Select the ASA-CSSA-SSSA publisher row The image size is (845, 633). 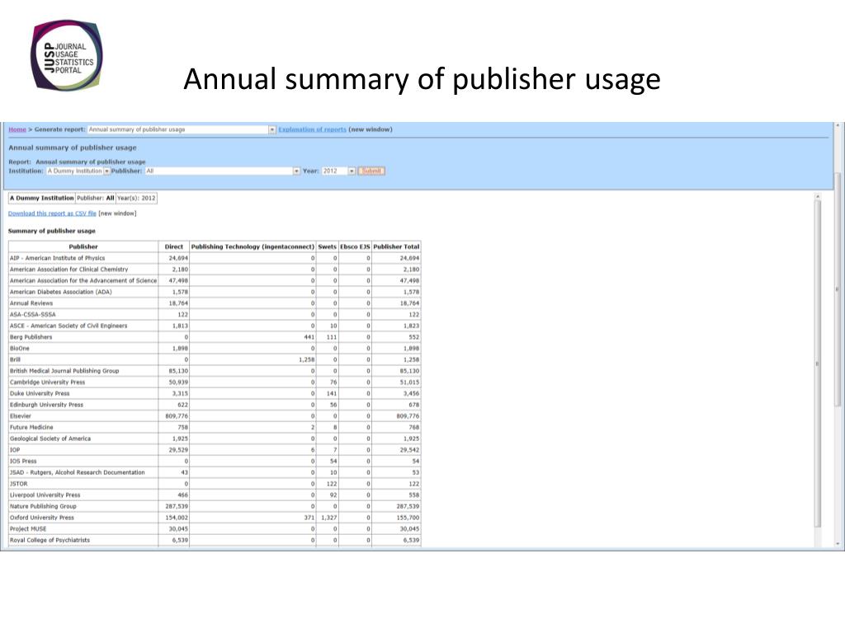[x=215, y=315]
